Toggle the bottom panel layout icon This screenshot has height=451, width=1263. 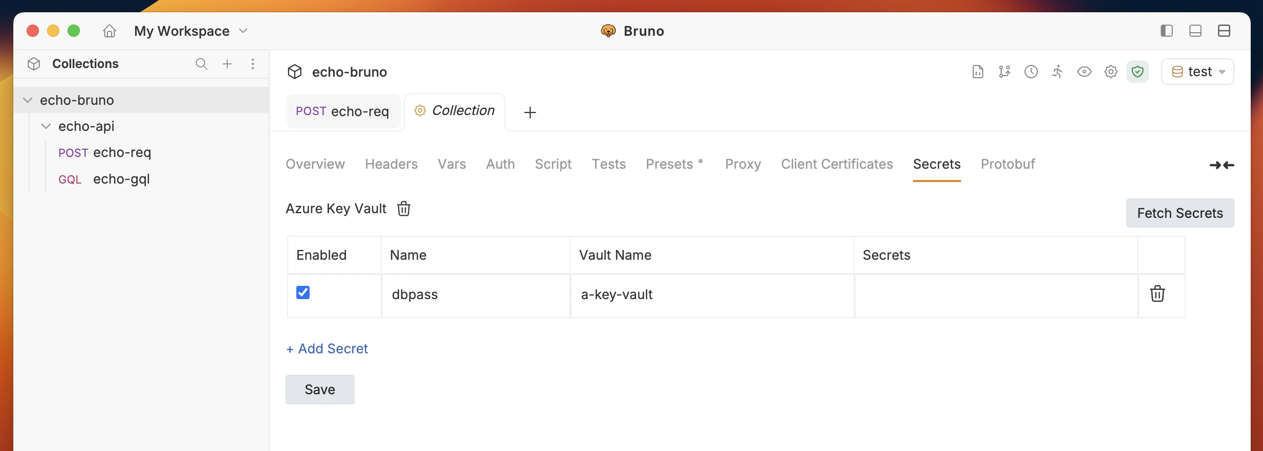pyautogui.click(x=1195, y=31)
